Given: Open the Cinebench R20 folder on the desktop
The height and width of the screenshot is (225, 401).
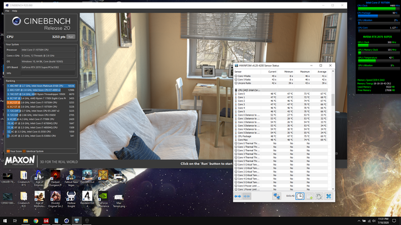Looking at the screenshot, I should (24, 199).
